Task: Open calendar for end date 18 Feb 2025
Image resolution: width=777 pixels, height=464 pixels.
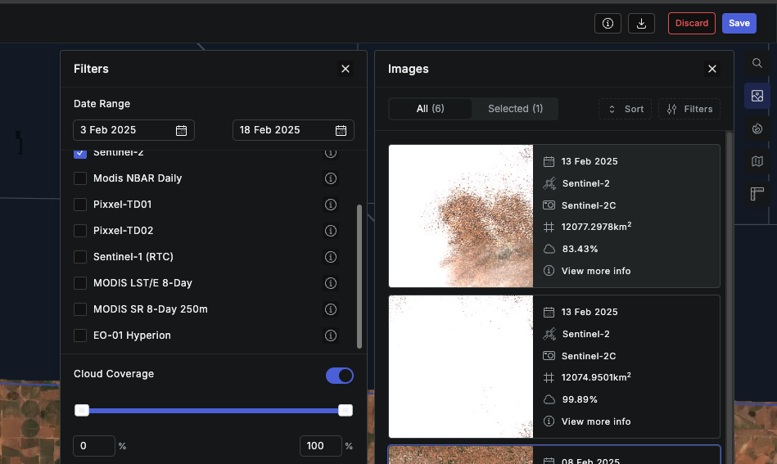Action: [x=341, y=130]
